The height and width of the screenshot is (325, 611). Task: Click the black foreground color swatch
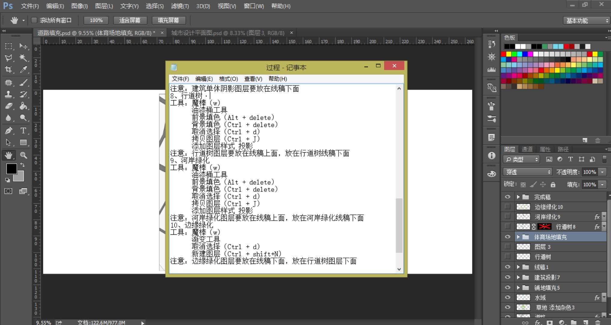pos(11,169)
